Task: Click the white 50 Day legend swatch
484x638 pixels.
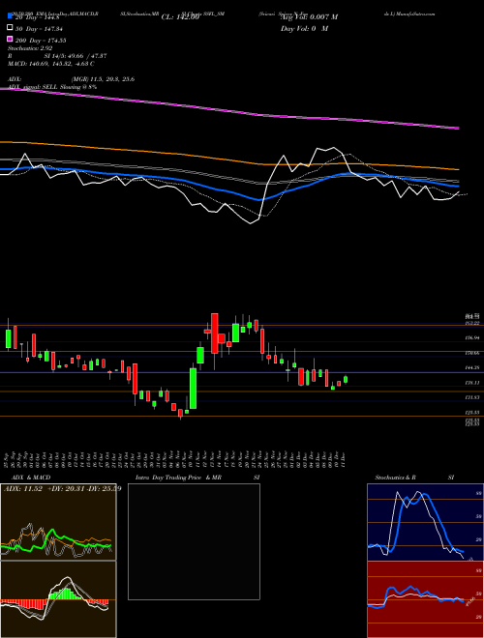Action: click(x=10, y=28)
